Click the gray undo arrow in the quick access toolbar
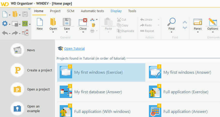The image size is (220, 117). [x=5, y=33]
